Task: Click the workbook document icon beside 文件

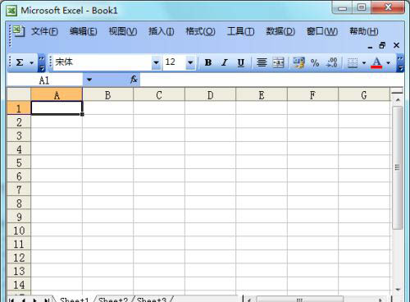Action: (19, 30)
